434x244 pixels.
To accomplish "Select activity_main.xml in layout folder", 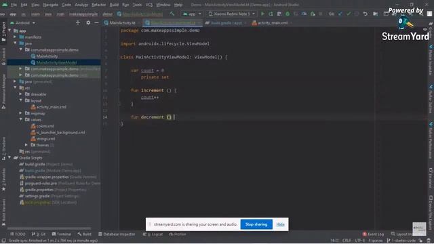I will pos(52,107).
